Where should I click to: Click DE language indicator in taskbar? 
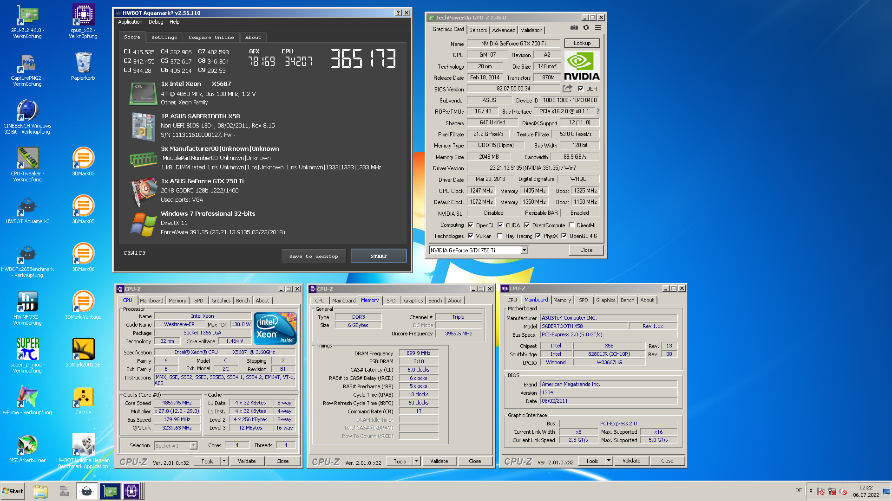[798, 490]
